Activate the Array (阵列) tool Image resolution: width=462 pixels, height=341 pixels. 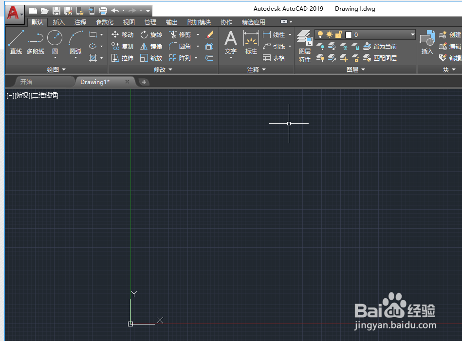[180, 58]
